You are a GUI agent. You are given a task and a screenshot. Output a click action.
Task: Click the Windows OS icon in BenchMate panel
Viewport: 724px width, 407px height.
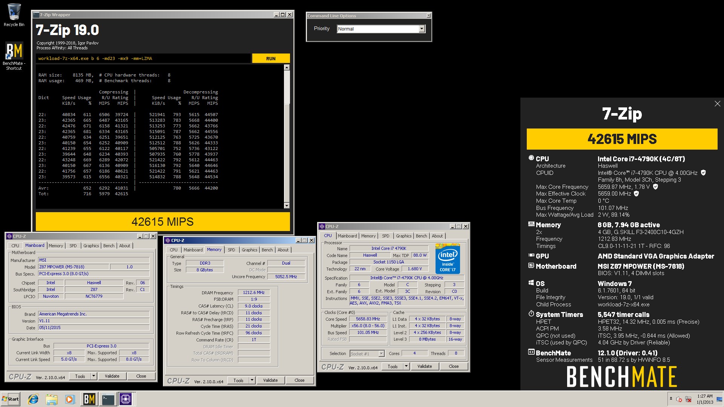pyautogui.click(x=531, y=283)
